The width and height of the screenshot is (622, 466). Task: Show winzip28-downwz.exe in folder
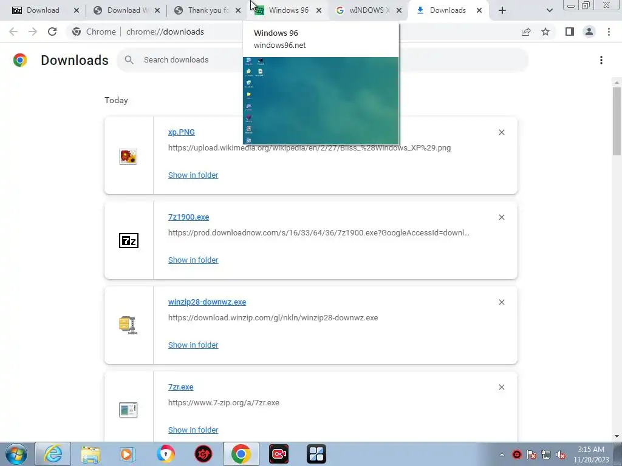[x=193, y=345]
